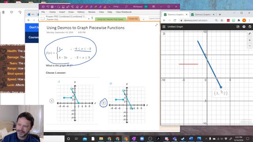This screenshot has height=142, width=253.
Task: Open the Help ribbon tab
Action: 110,12
